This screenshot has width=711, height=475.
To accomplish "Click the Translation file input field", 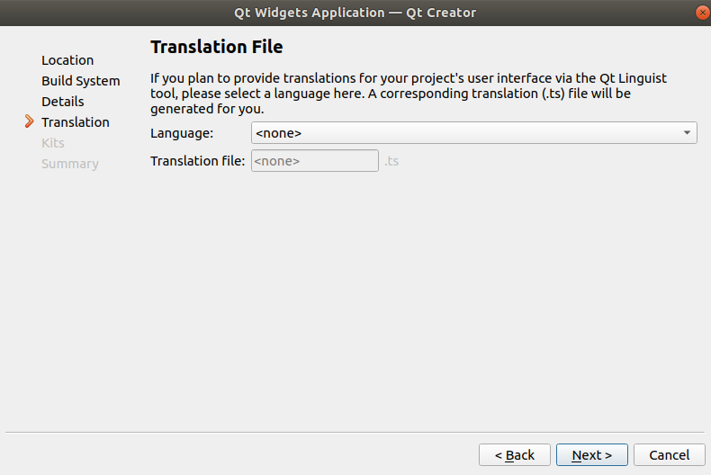I will pyautogui.click(x=315, y=161).
